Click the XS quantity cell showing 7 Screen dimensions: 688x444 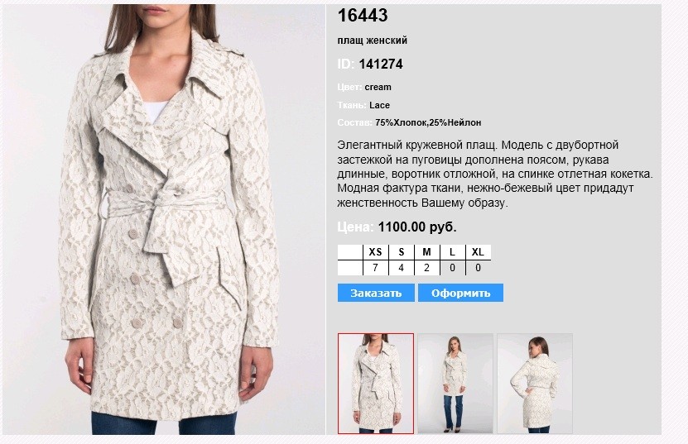[376, 268]
